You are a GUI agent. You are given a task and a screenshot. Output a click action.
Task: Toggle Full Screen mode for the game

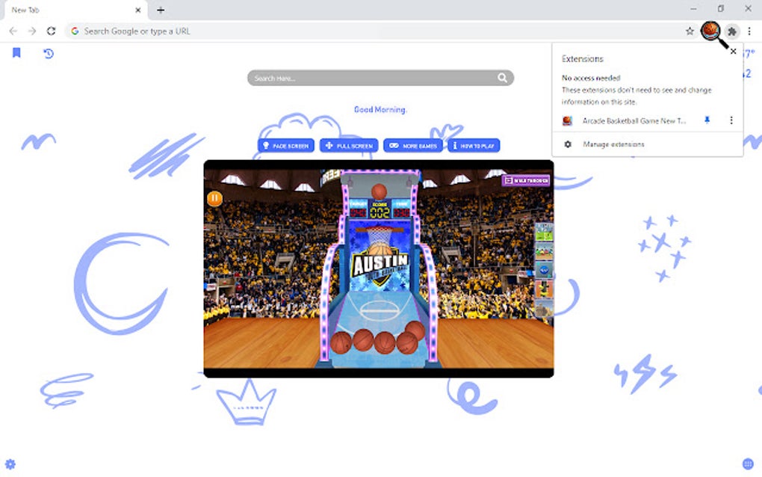(x=348, y=145)
